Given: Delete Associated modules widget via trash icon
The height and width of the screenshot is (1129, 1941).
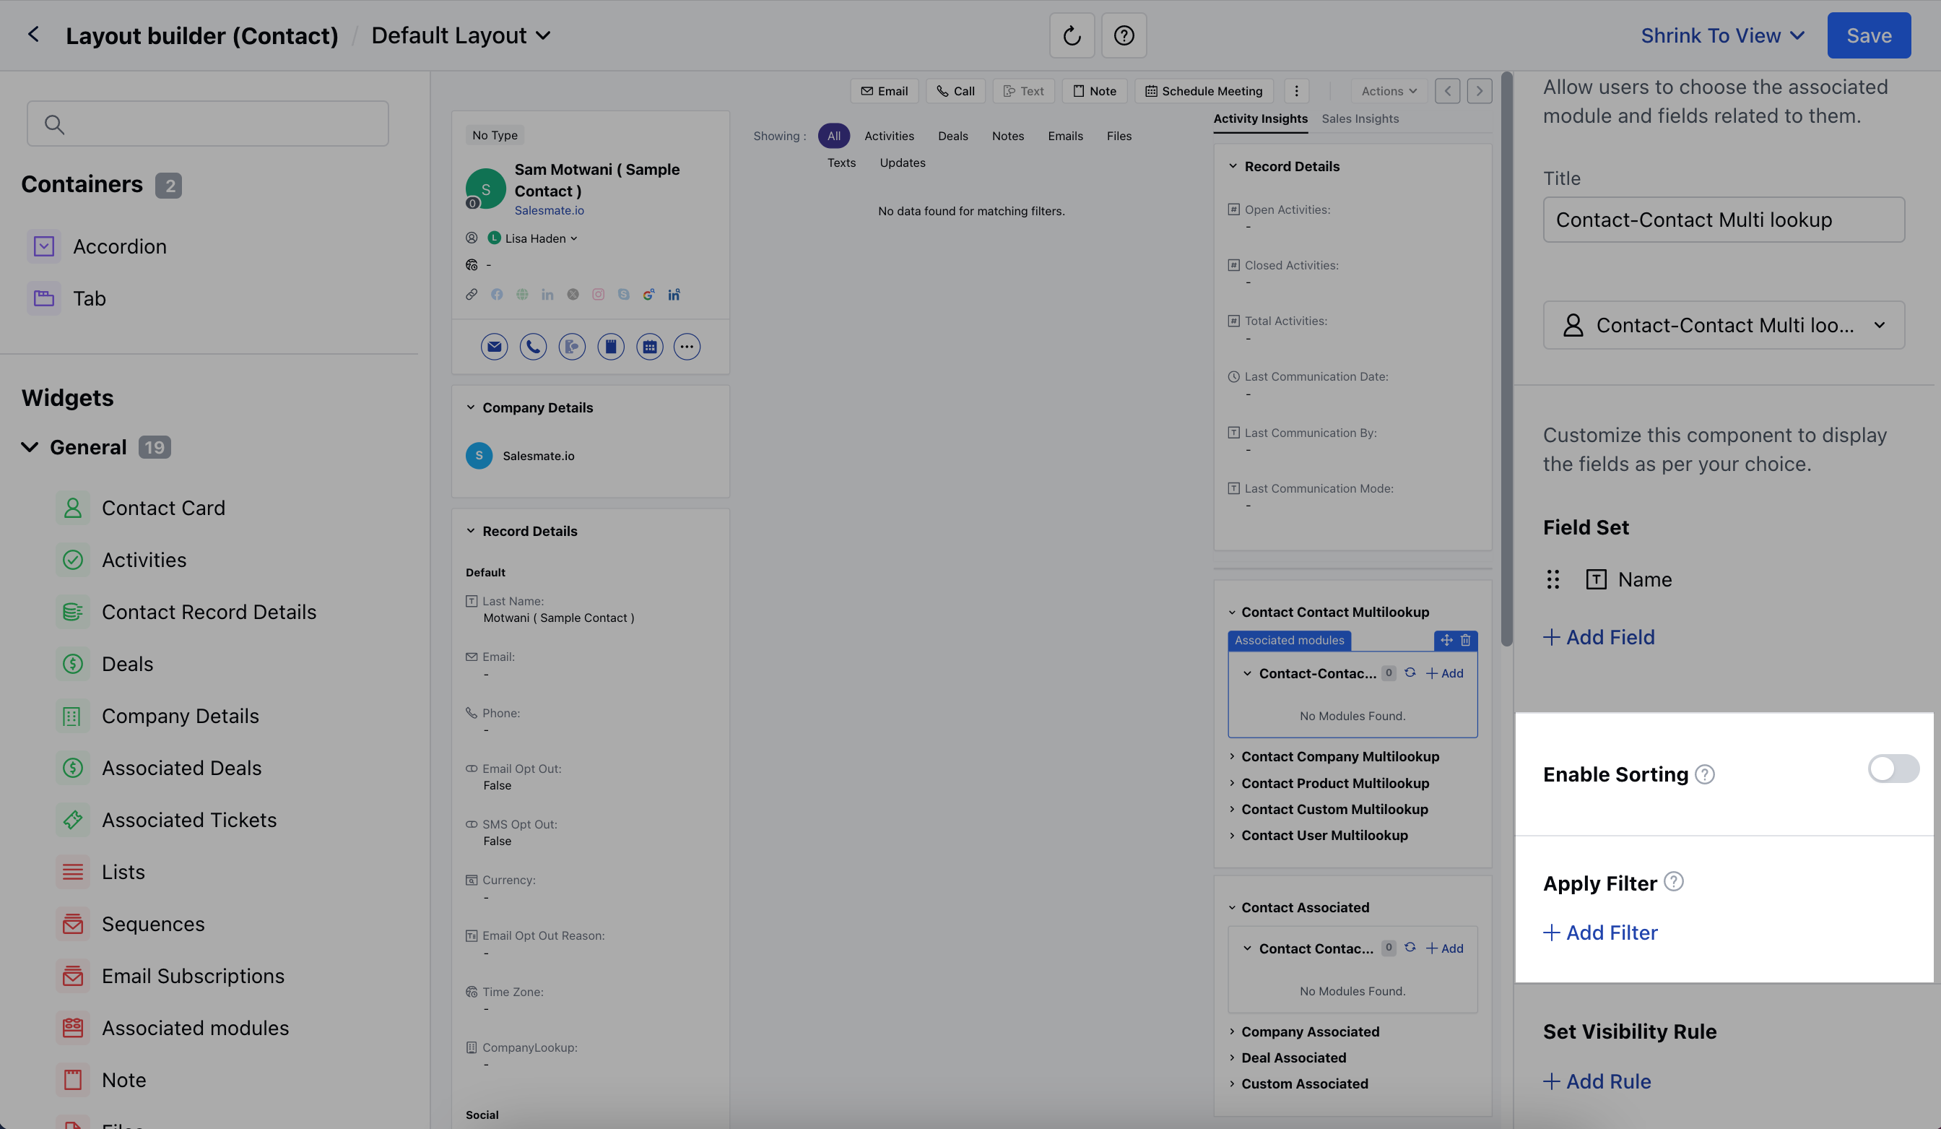Looking at the screenshot, I should 1466,641.
